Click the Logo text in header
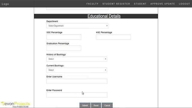This screenshot has width=192, height=108. [5, 4]
